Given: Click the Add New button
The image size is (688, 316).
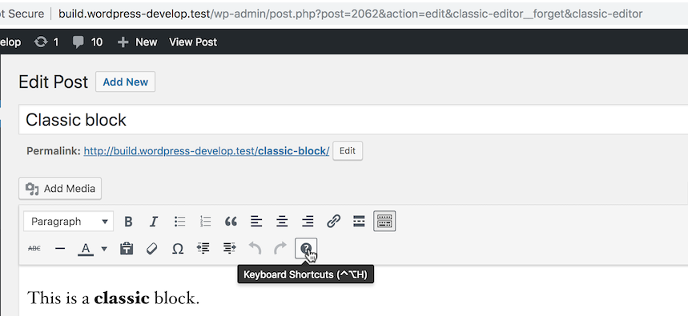Looking at the screenshot, I should [126, 82].
